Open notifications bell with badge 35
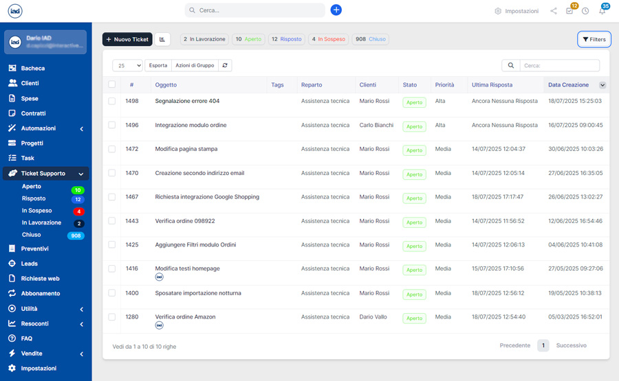Image resolution: width=619 pixels, height=381 pixels. tap(602, 10)
